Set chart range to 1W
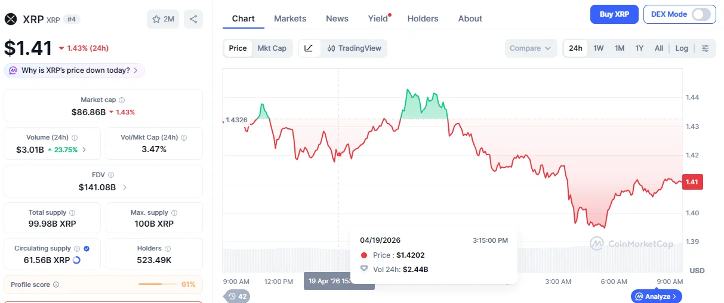The image size is (724, 303). click(x=599, y=48)
